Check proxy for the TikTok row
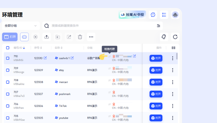This screenshot has height=123, width=217. [x=109, y=104]
